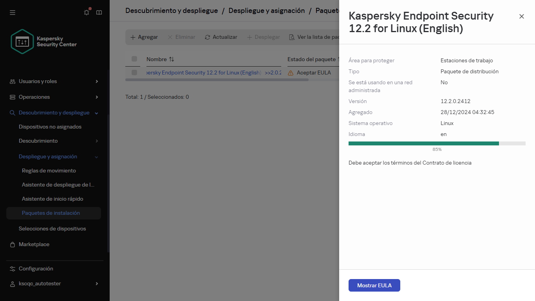Check the Kaspersky Endpoint Security row checkbox

[x=134, y=73]
